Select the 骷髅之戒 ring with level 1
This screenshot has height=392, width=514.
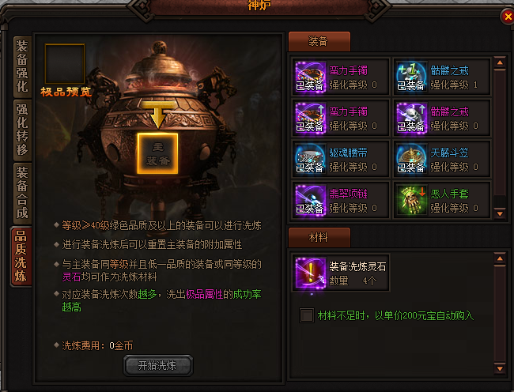tap(442, 77)
